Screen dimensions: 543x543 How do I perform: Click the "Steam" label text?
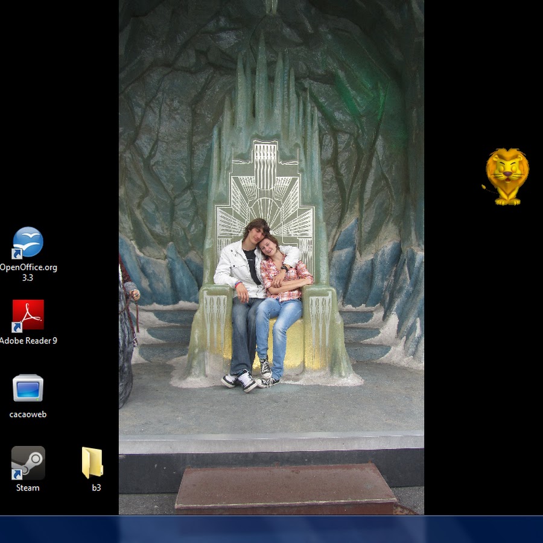tap(28, 488)
